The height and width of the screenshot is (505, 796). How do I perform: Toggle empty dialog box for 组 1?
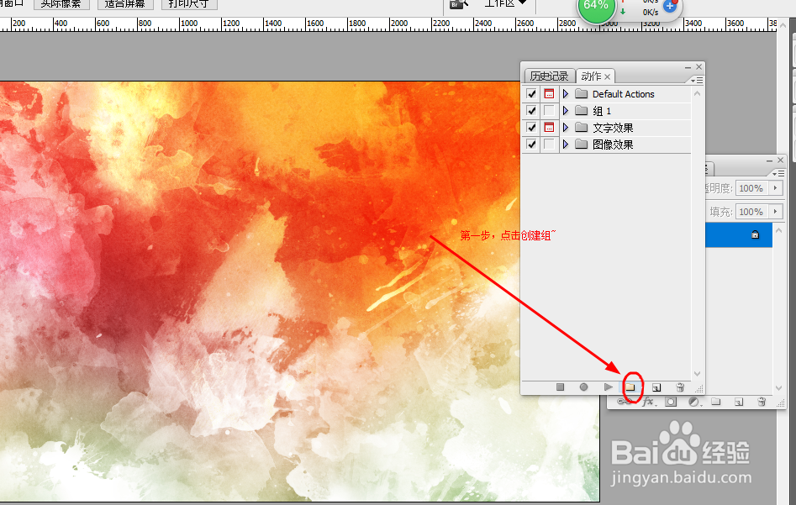(x=549, y=111)
